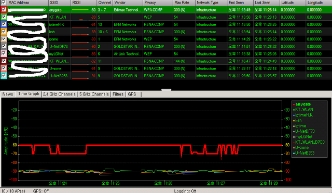The image size is (332, 193).
Task: Uncheck the U+NetDF73 network checkbox
Action: pos(4,46)
